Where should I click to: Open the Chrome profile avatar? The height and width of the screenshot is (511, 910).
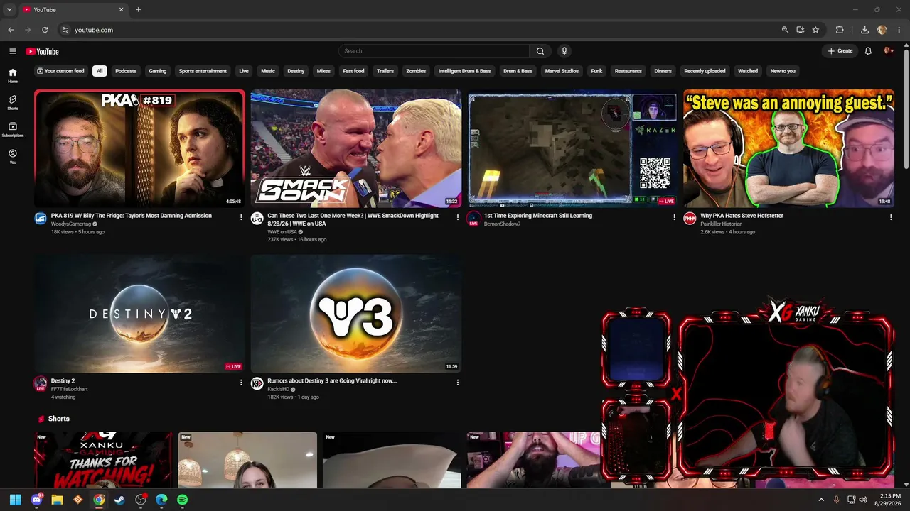pos(882,30)
